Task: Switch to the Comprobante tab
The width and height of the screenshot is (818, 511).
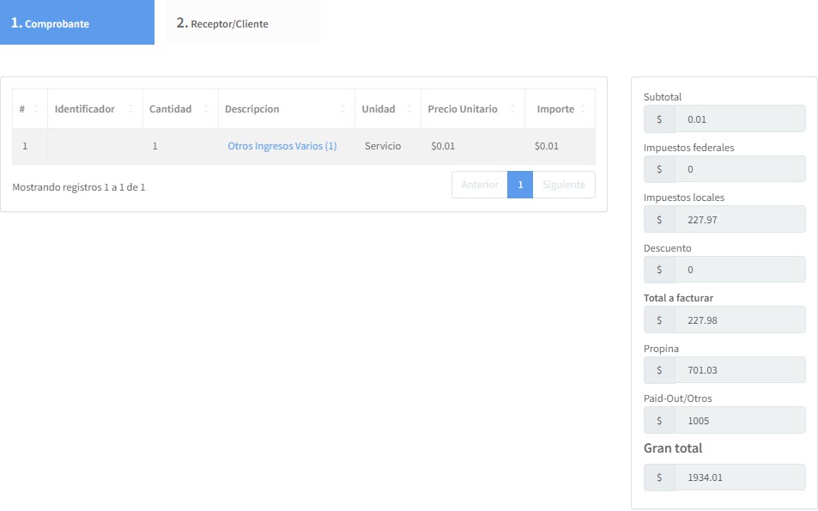Action: click(x=77, y=22)
